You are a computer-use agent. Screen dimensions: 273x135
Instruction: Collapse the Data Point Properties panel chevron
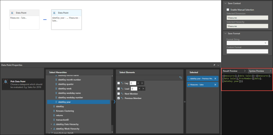(x=218, y=65)
